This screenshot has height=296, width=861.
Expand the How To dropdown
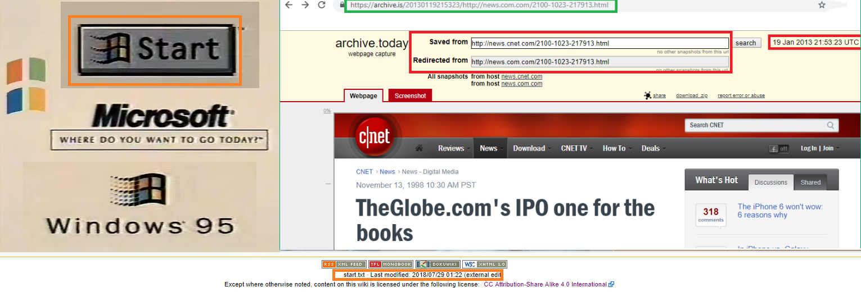(x=617, y=148)
